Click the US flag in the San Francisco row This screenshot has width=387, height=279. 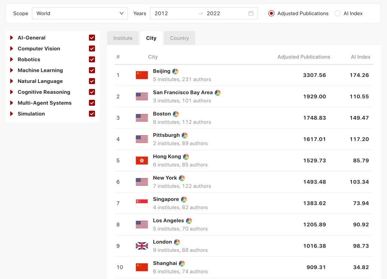[x=142, y=96]
